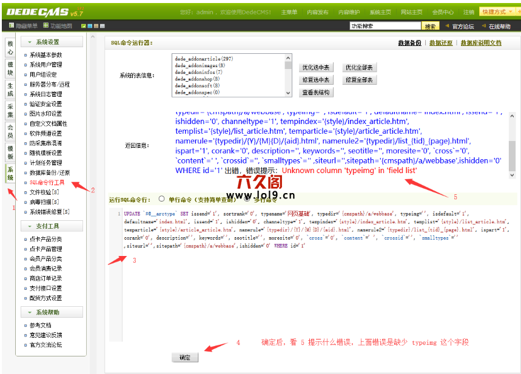The height and width of the screenshot is (374, 521).
Task: Switch to the 核心 vertical tab
Action: pyautogui.click(x=10, y=48)
